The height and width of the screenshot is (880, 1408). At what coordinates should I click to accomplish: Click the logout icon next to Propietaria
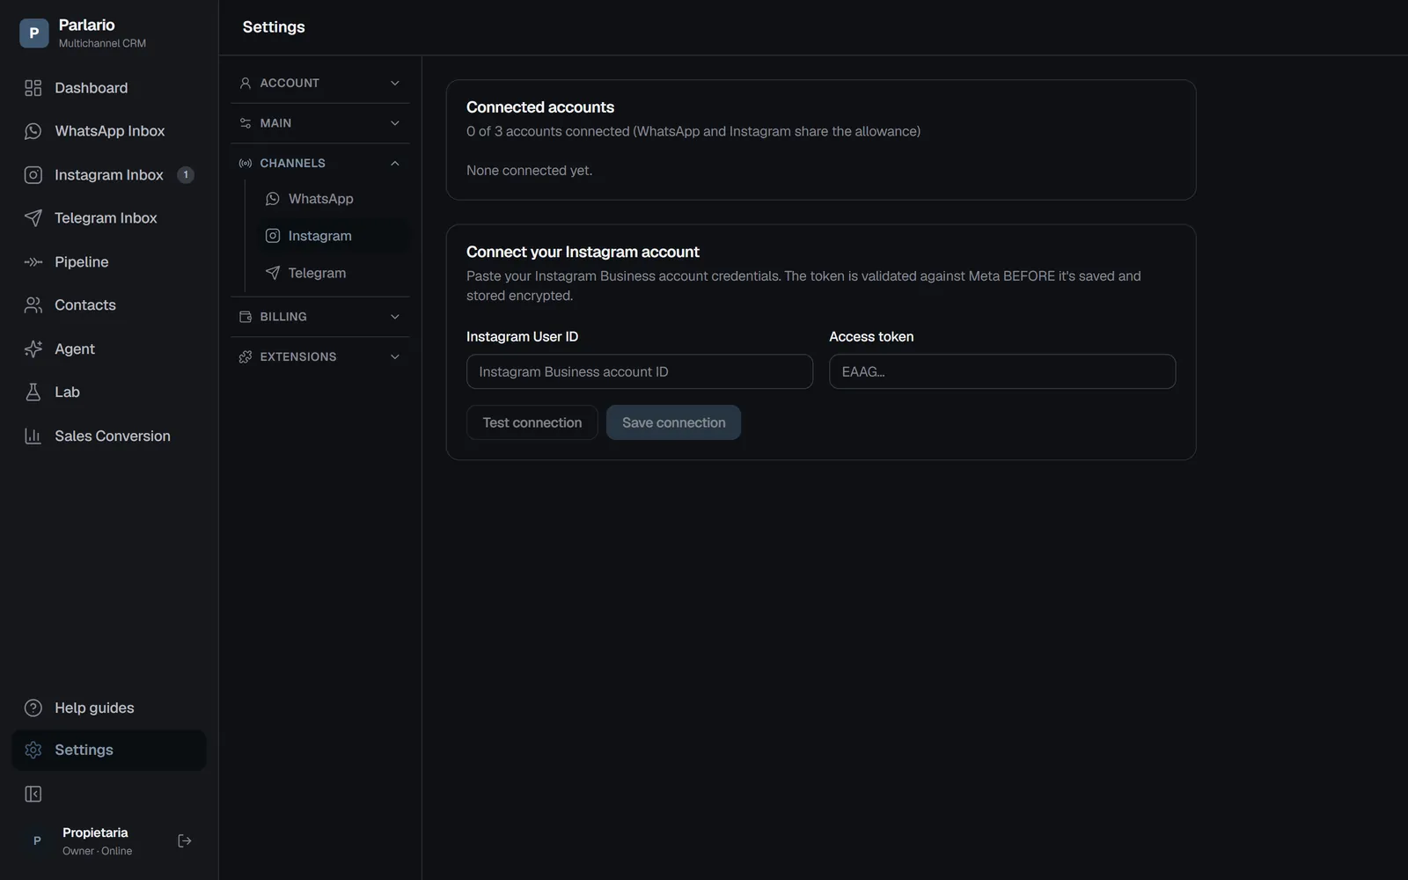tap(185, 841)
